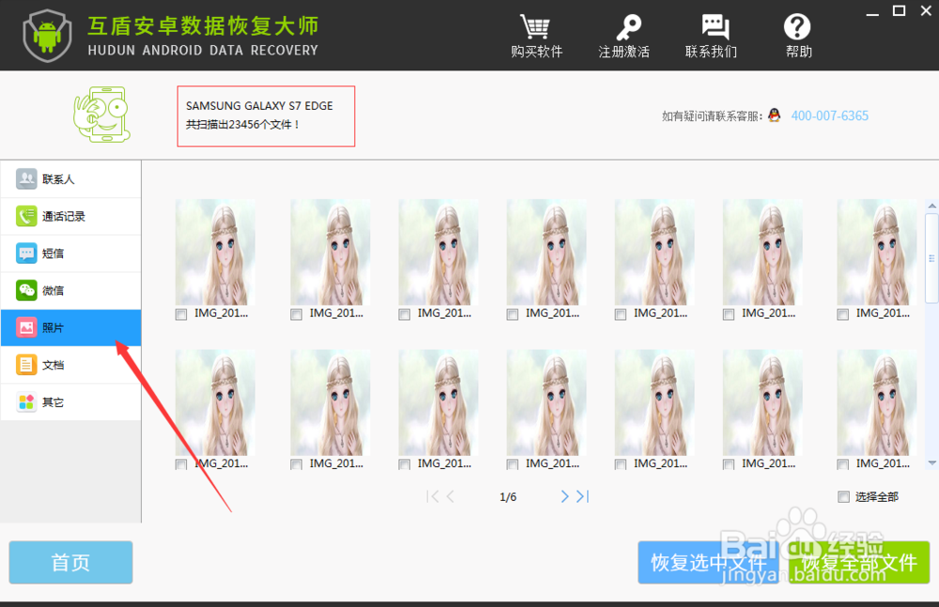This screenshot has height=607, width=939.
Task: Click the vertical scrollbar thumb
Action: (x=931, y=258)
